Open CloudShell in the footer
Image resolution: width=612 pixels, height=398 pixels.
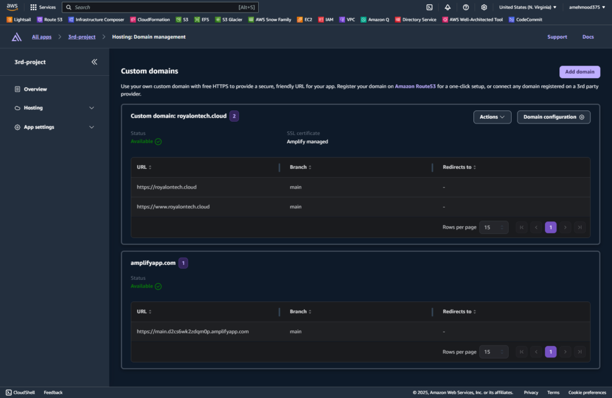[x=20, y=393]
